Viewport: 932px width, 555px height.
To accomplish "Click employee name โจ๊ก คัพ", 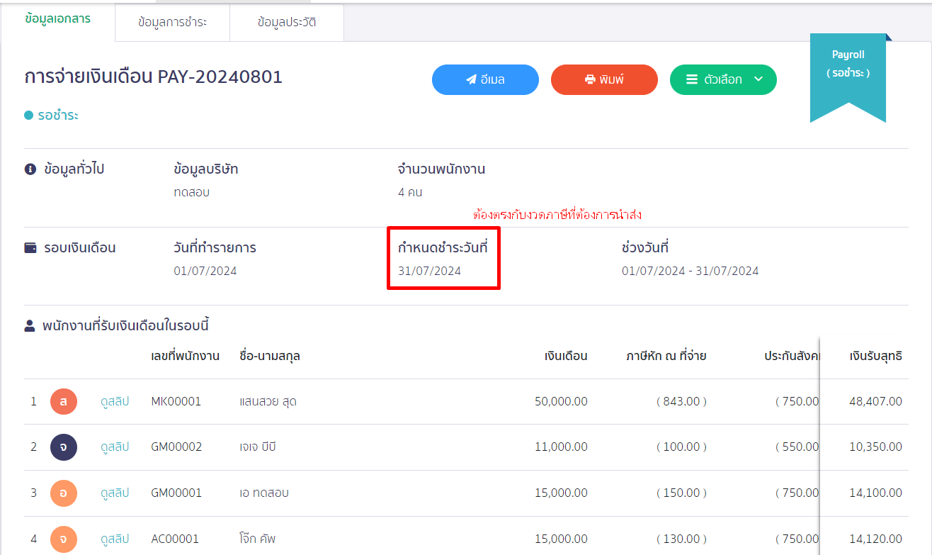I will coord(257,539).
